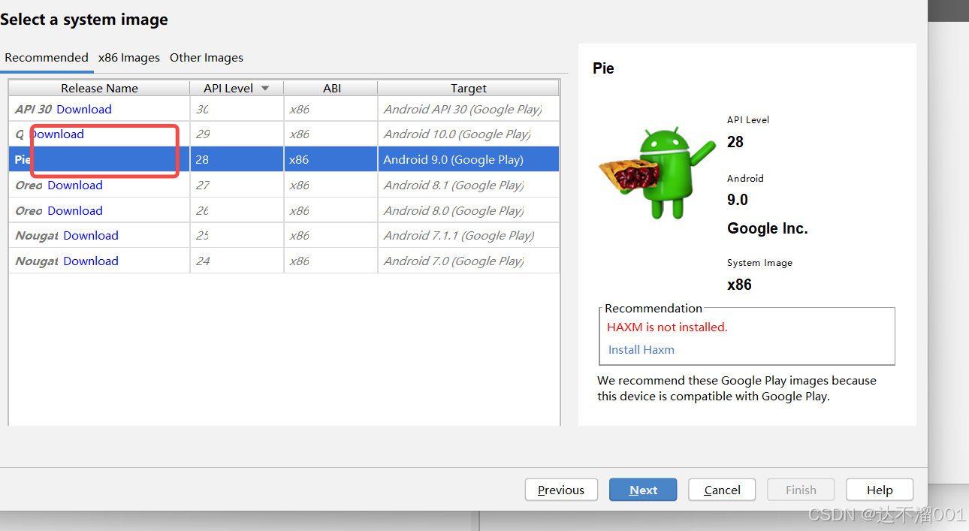Select the Pie release row
The image size is (969, 531).
coord(284,159)
